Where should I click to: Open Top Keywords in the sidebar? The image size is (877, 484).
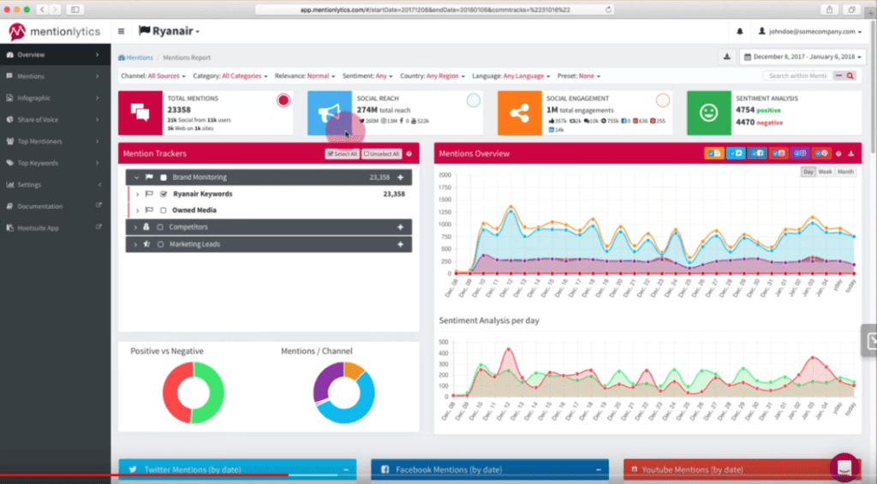point(56,164)
